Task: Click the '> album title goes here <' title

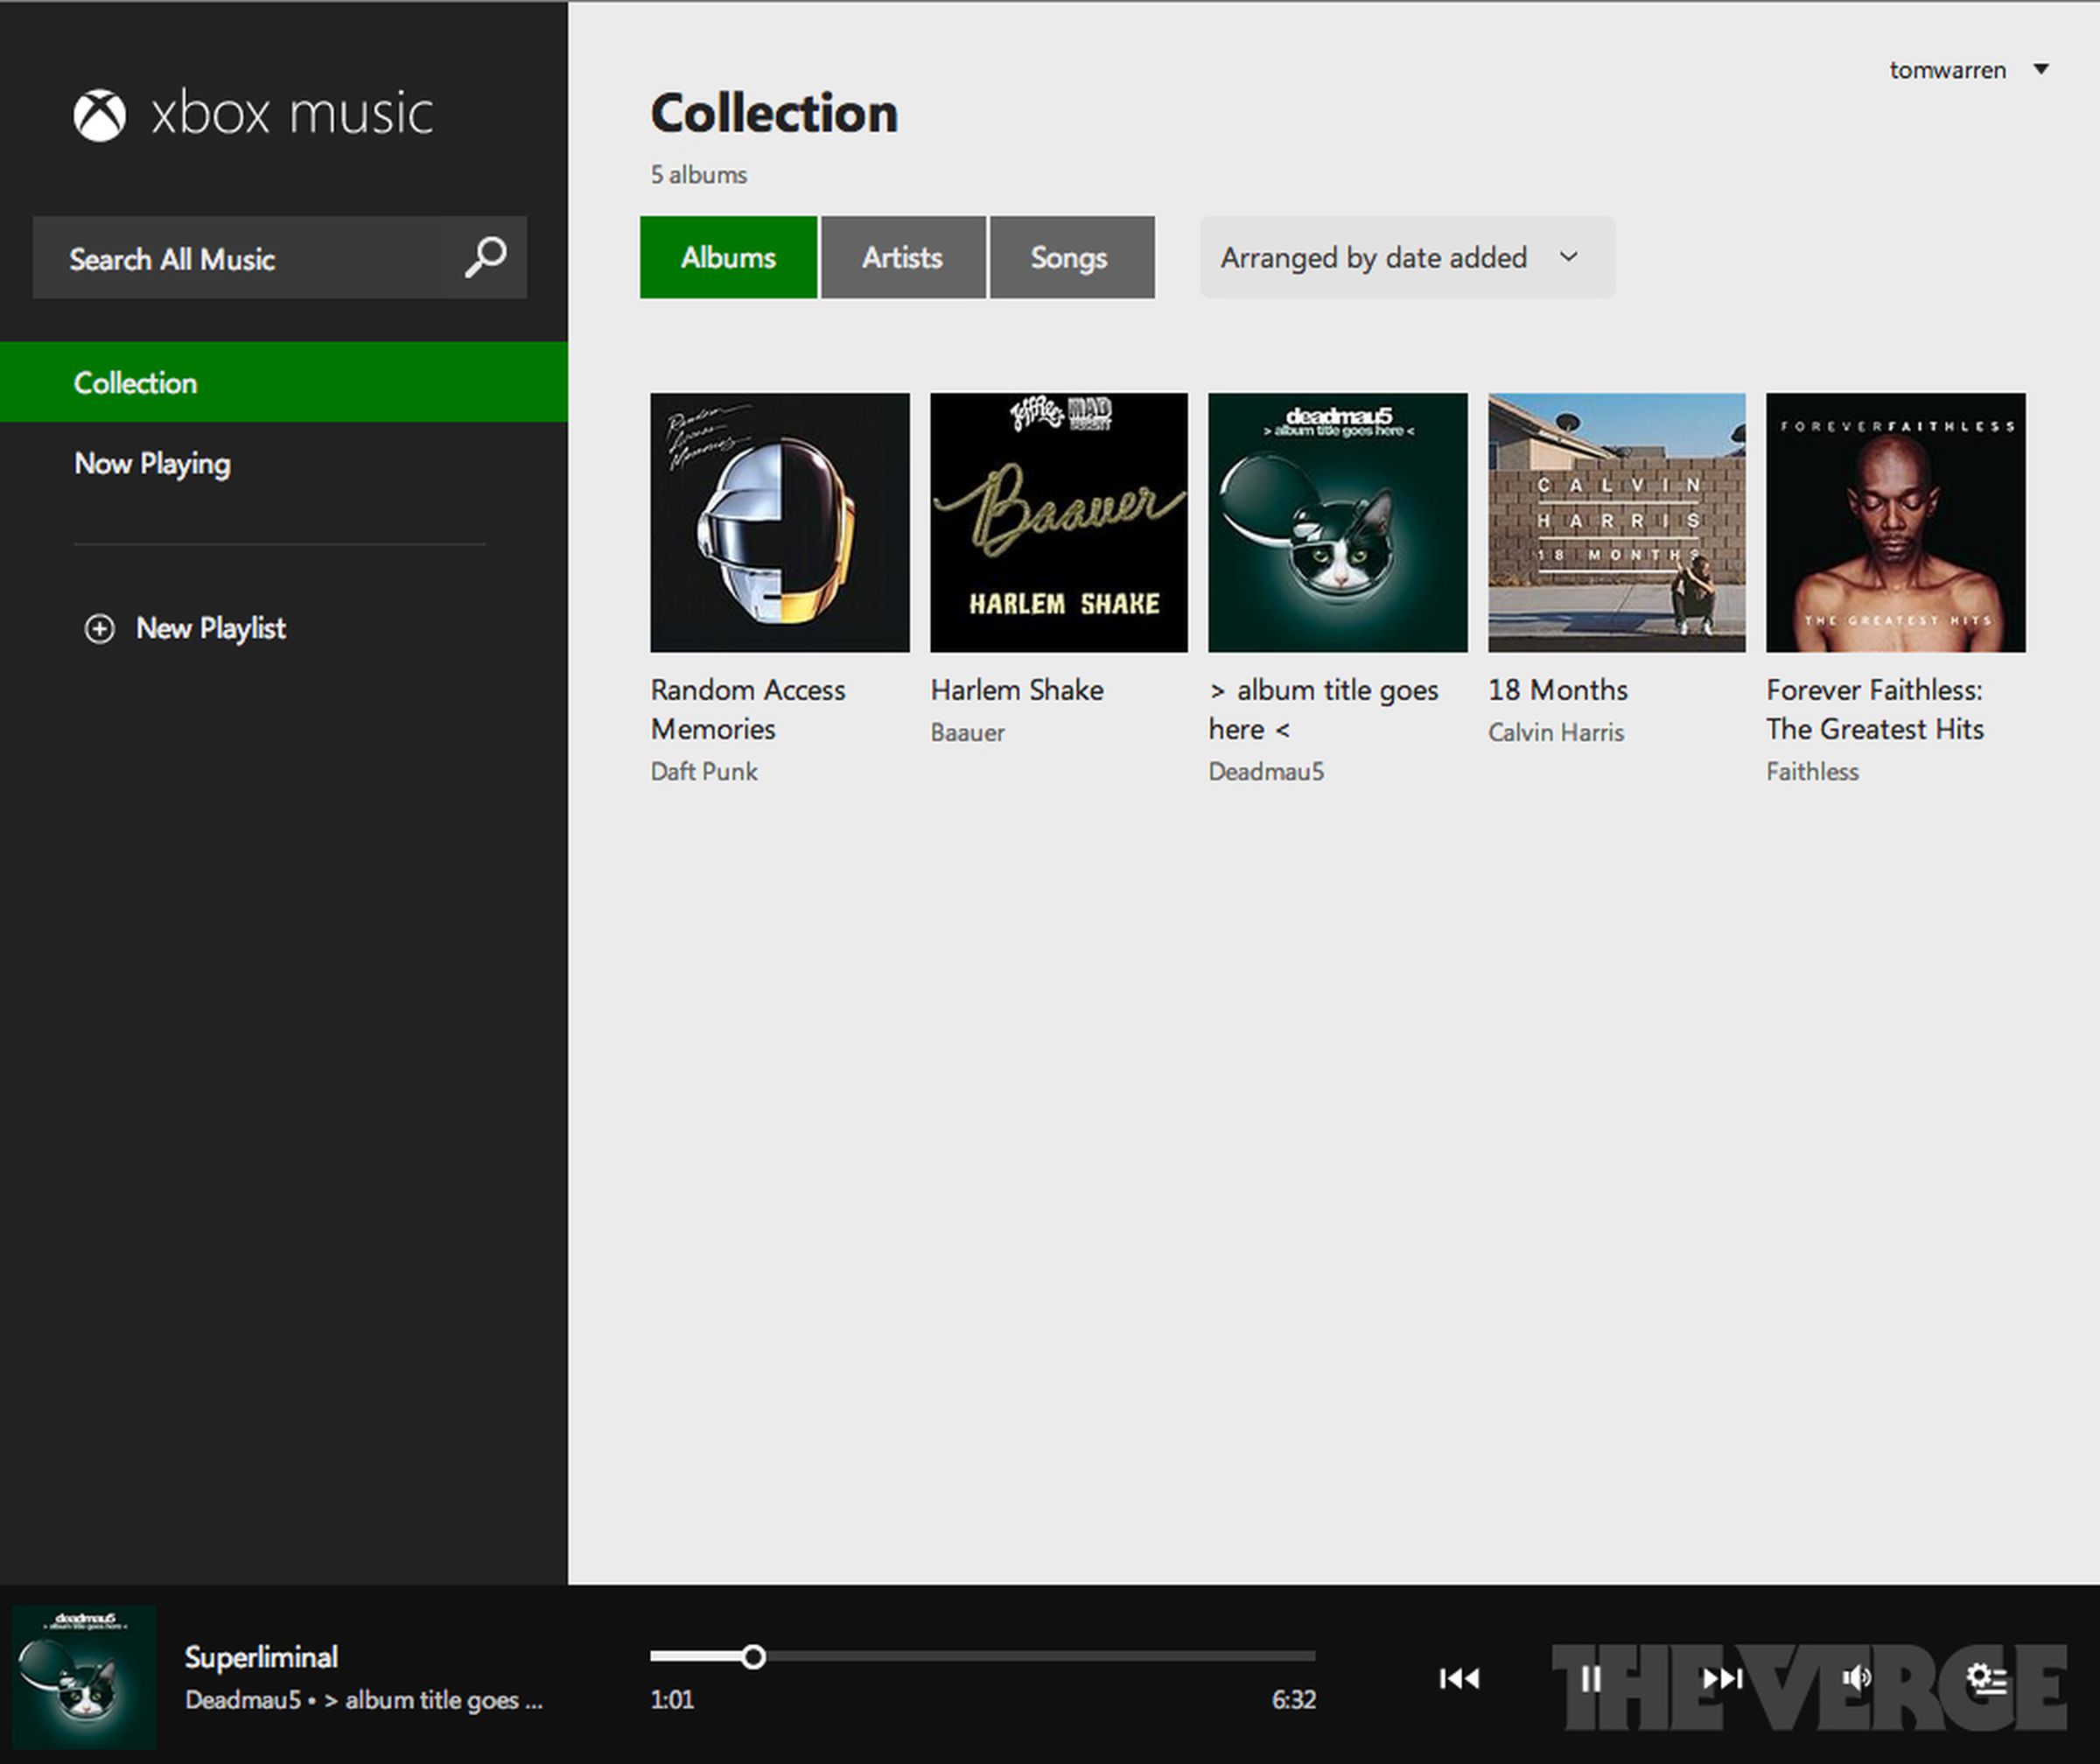Action: pyautogui.click(x=1323, y=709)
